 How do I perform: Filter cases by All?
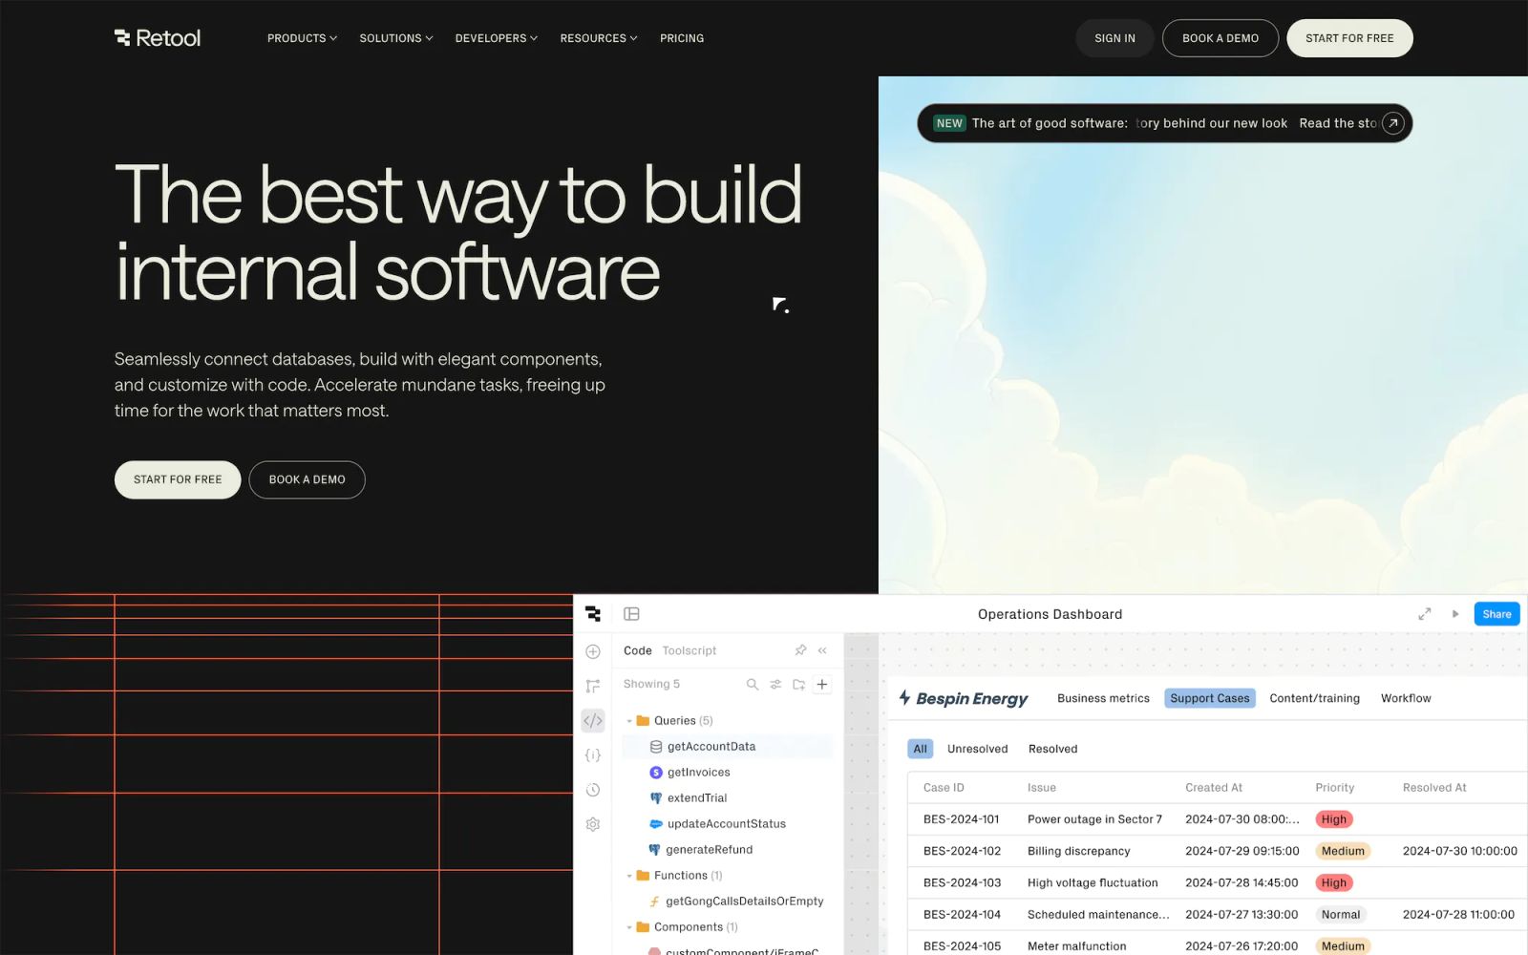pyautogui.click(x=920, y=749)
